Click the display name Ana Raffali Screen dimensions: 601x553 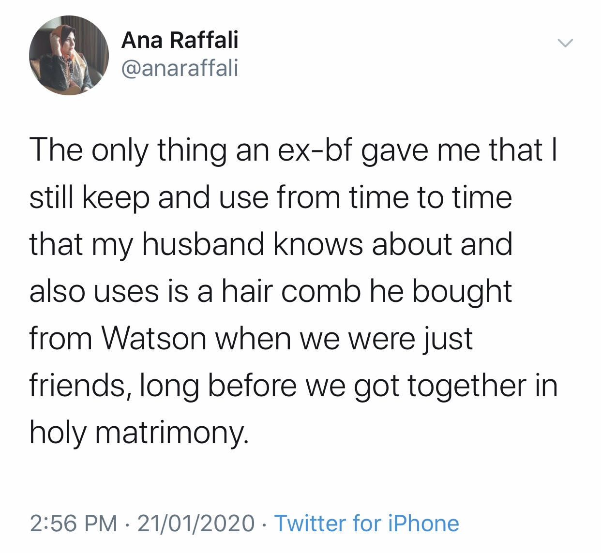tap(180, 40)
